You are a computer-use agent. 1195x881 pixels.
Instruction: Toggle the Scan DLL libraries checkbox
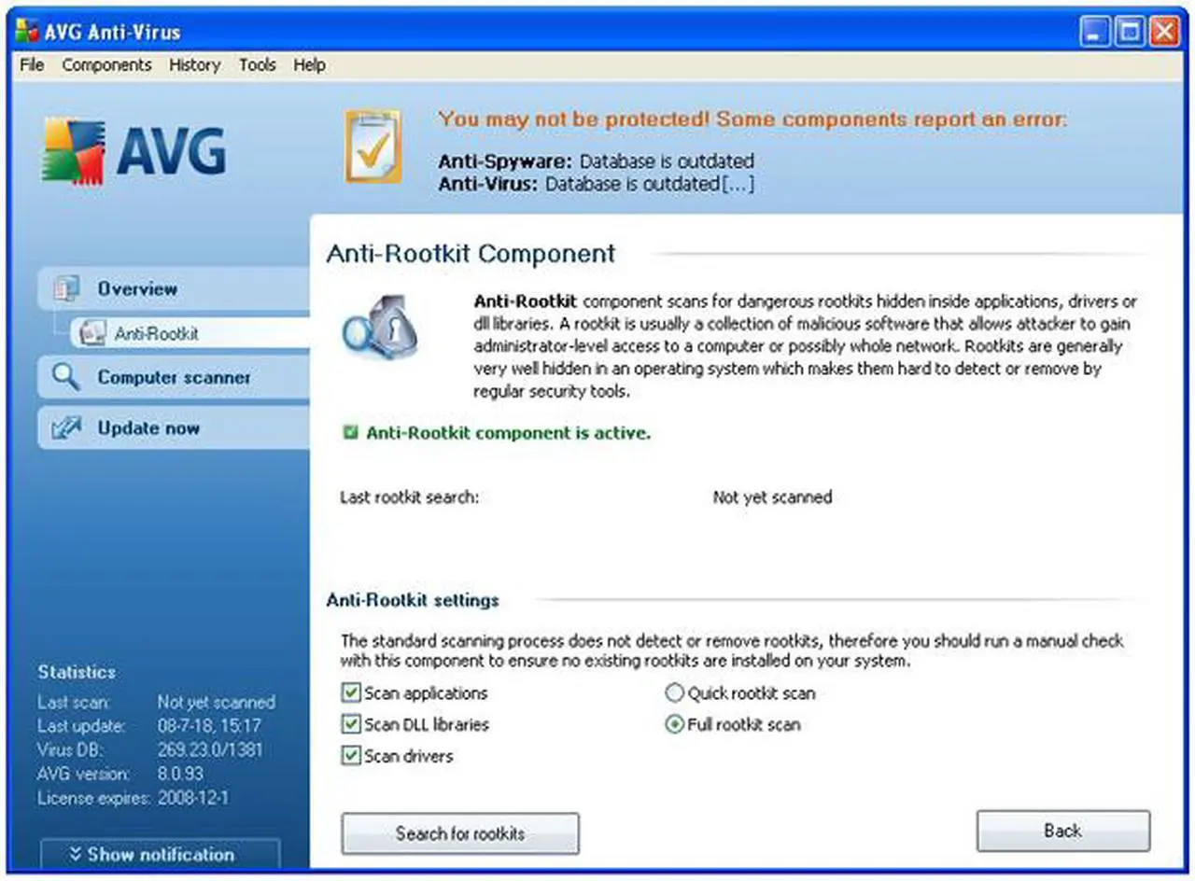click(351, 724)
